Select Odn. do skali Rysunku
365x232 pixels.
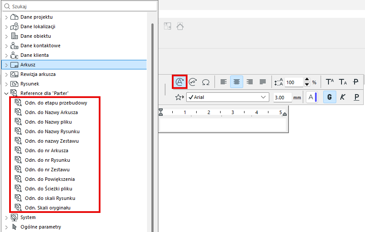[50, 198]
